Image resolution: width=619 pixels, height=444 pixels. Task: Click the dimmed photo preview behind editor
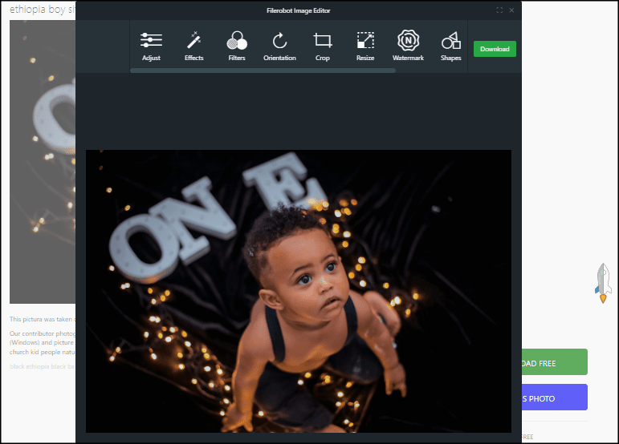[x=42, y=160]
